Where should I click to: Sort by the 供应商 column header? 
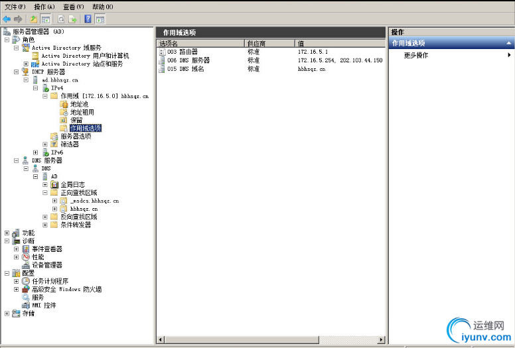coord(269,43)
